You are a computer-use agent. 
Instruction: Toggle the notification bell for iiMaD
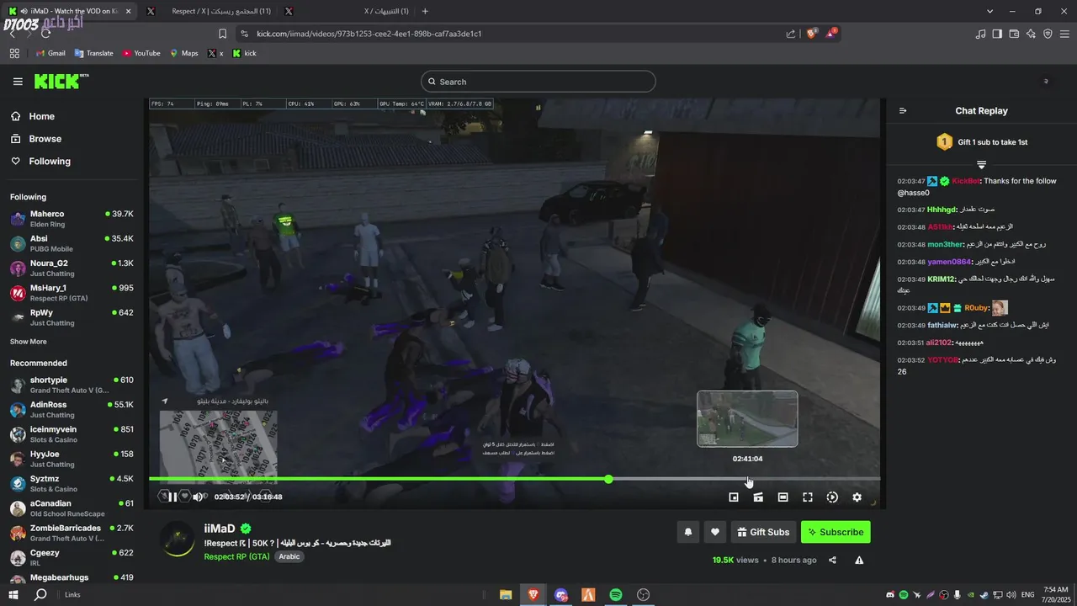tap(688, 532)
